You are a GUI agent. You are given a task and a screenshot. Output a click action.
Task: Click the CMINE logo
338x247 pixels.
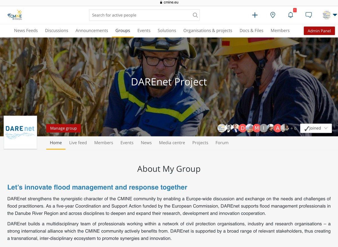(x=14, y=15)
